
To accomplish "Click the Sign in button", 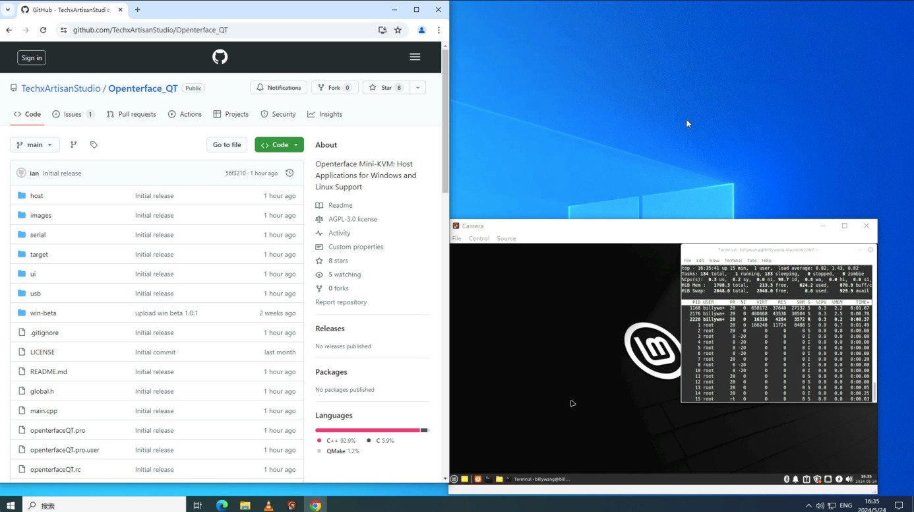I will click(x=32, y=57).
